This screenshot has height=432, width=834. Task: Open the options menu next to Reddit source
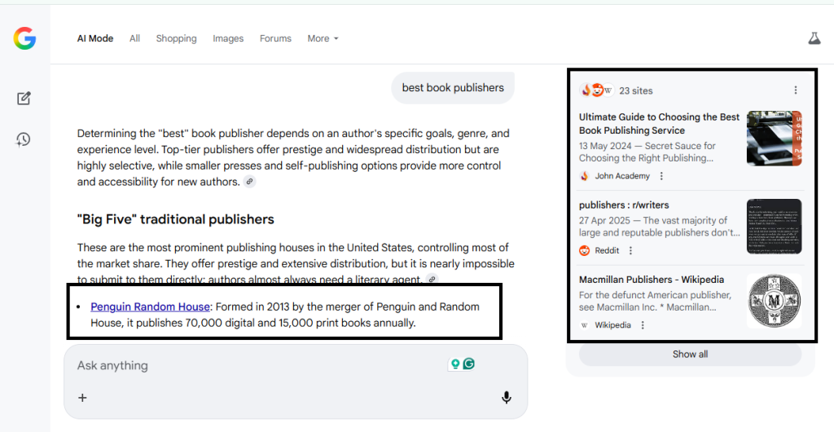pyautogui.click(x=630, y=250)
